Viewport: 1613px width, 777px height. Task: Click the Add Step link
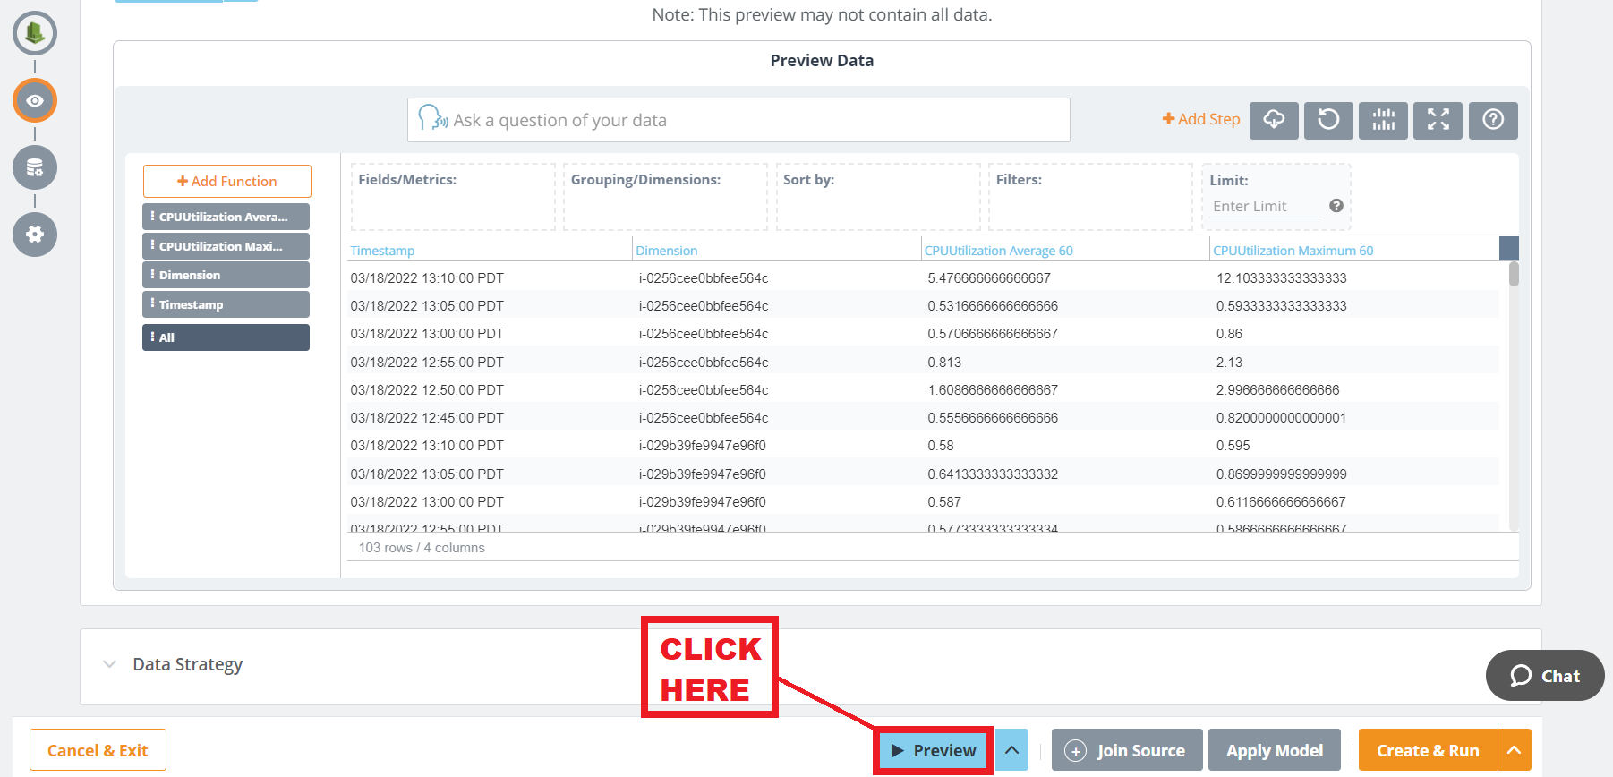point(1200,119)
